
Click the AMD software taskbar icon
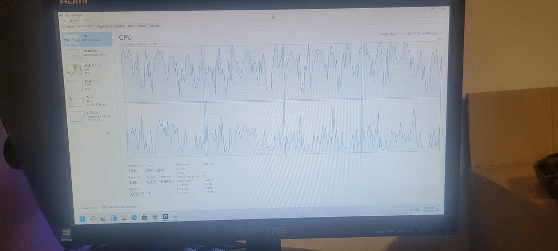tap(165, 216)
